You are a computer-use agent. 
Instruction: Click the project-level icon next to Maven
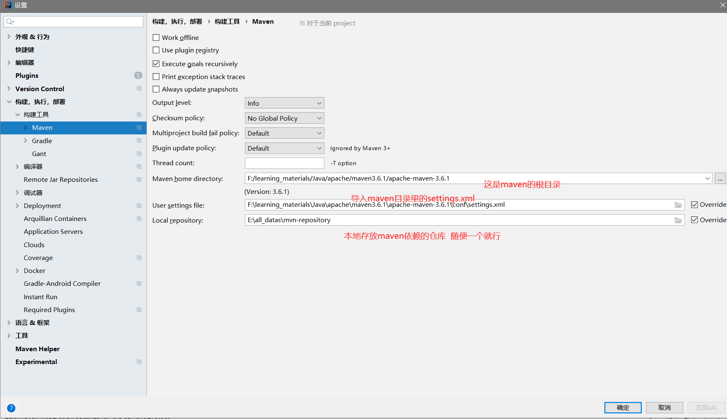click(x=139, y=128)
